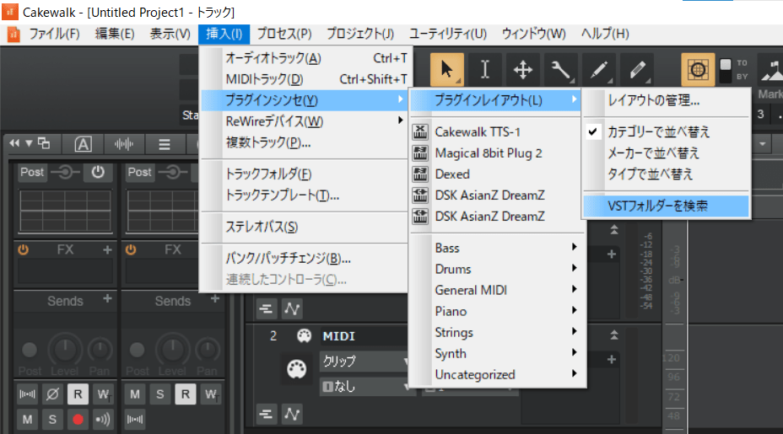Select the Draw pencil tool
Viewport: 783px width, 434px height.
click(x=599, y=69)
